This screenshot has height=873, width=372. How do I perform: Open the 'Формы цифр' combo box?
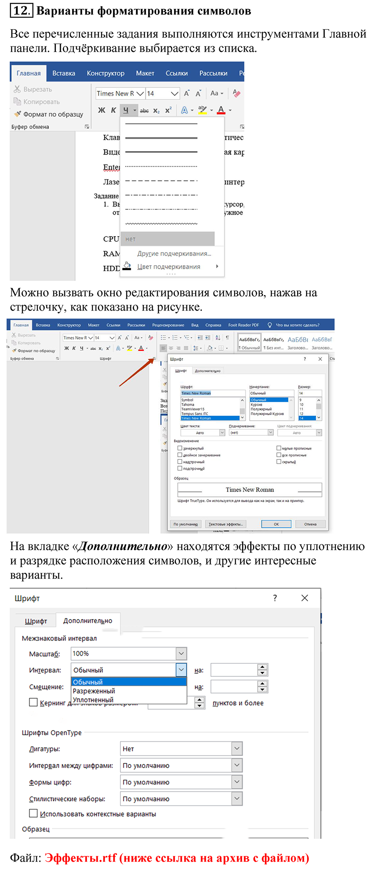pyautogui.click(x=237, y=782)
